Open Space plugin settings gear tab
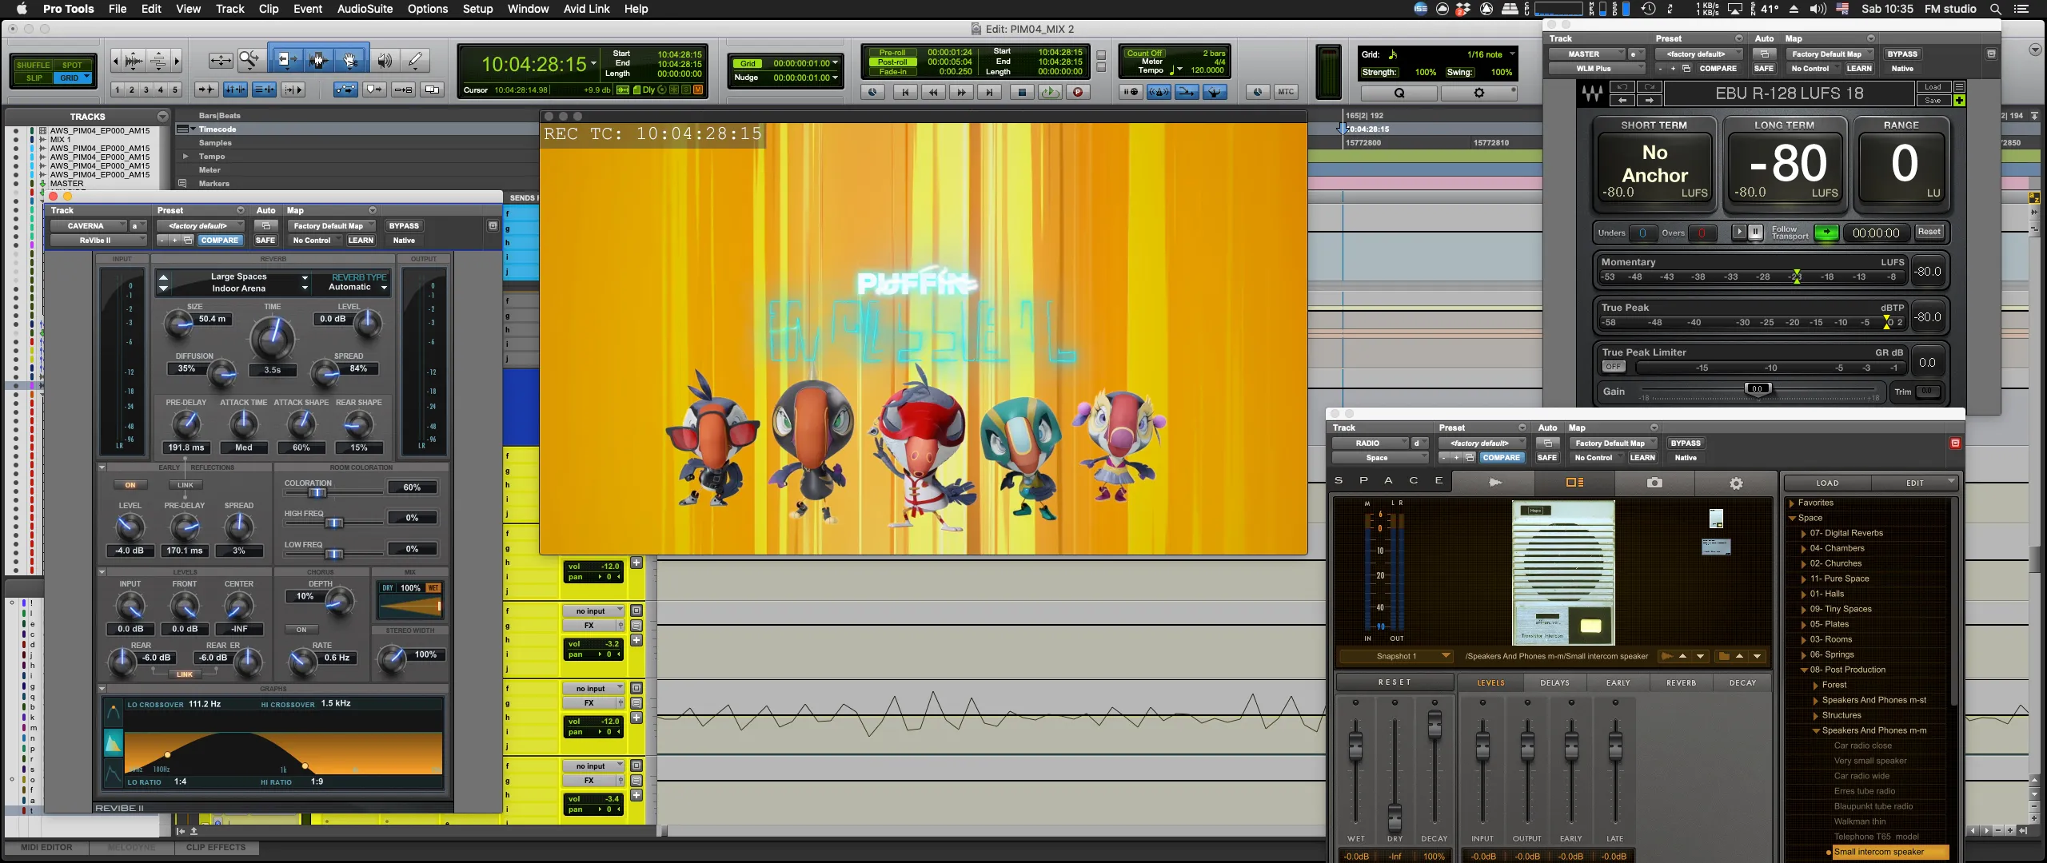 pyautogui.click(x=1735, y=483)
